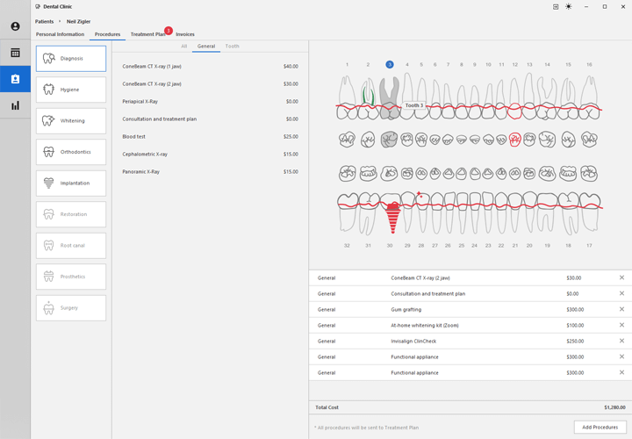Delete the Invisalign ClinCheck entry

pos(621,341)
